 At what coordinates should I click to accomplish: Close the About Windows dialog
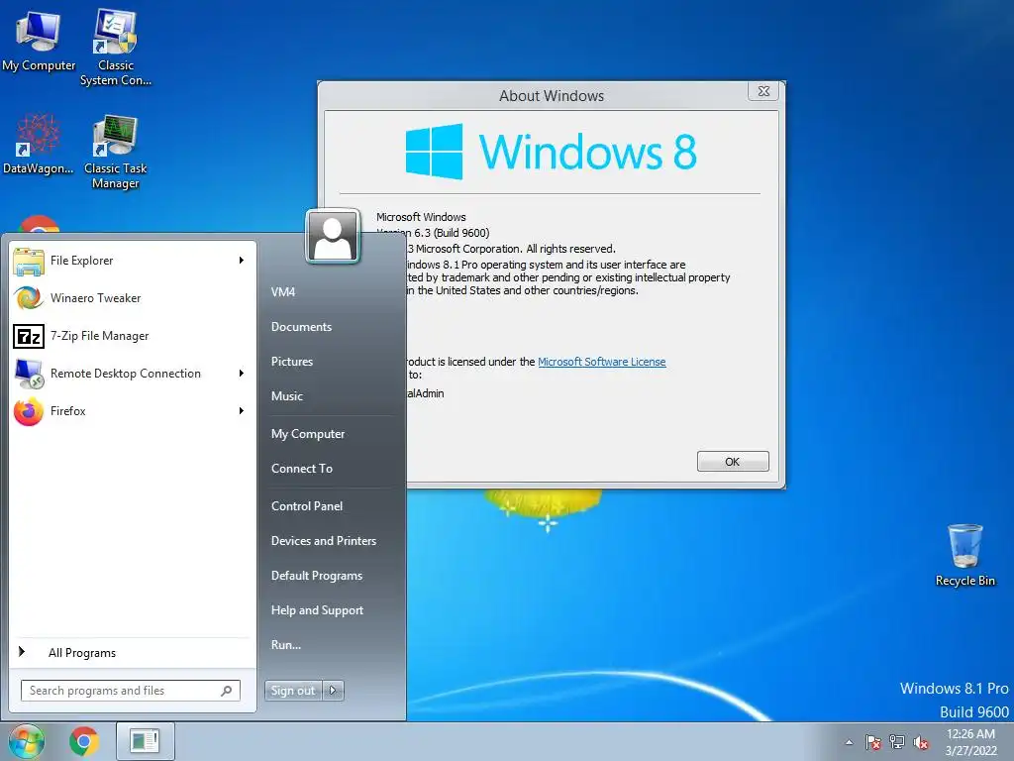pyautogui.click(x=763, y=91)
